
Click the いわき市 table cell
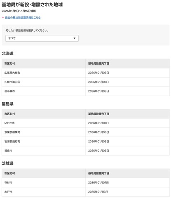(x=44, y=123)
